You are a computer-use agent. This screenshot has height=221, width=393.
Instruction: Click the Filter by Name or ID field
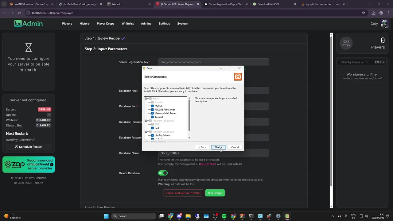point(362,62)
